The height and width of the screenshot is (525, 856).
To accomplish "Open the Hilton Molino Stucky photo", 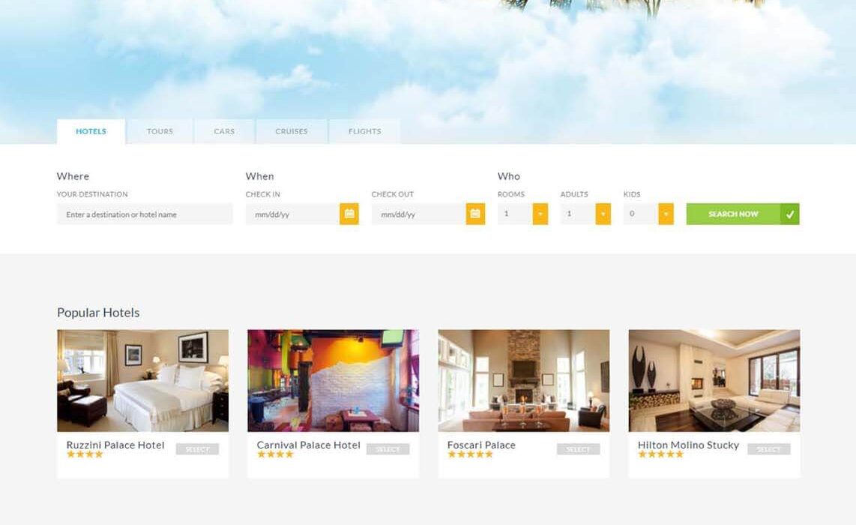I will tap(714, 381).
